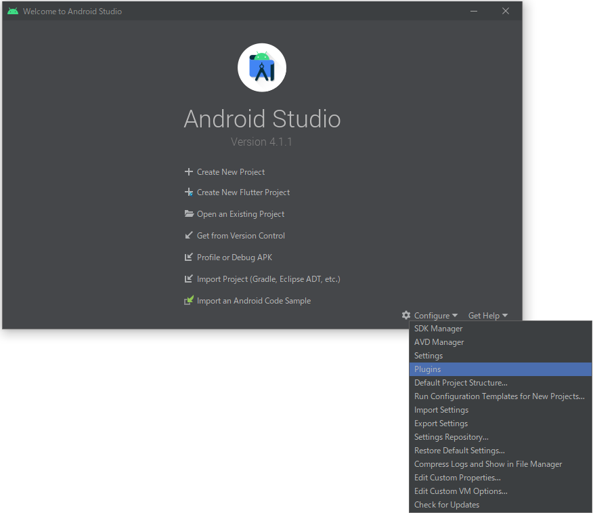Select Import an Android Code Sample
593x517 pixels.
(x=254, y=301)
